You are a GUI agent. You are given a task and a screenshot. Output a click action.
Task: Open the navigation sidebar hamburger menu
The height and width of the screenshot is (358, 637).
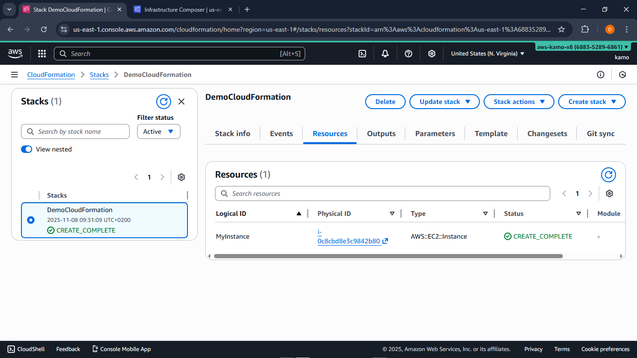pyautogui.click(x=14, y=75)
